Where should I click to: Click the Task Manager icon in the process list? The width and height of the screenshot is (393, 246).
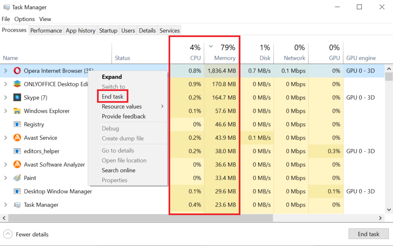pyautogui.click(x=17, y=205)
